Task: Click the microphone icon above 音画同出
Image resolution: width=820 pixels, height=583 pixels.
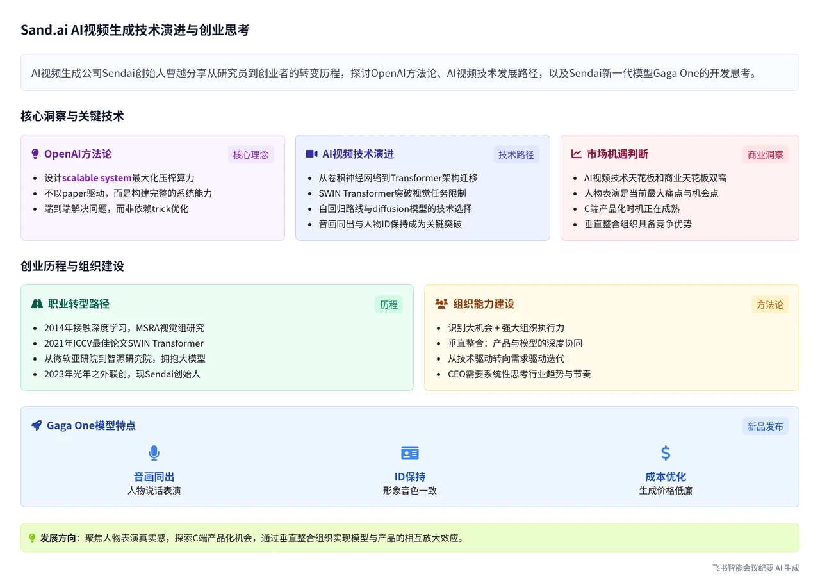Action: click(154, 453)
